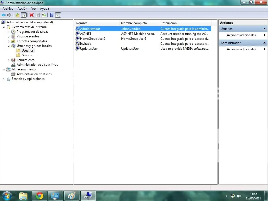This screenshot has width=268, height=201.
Task: Open Acciones adicionales under Usuarios
Action: pyautogui.click(x=241, y=35)
